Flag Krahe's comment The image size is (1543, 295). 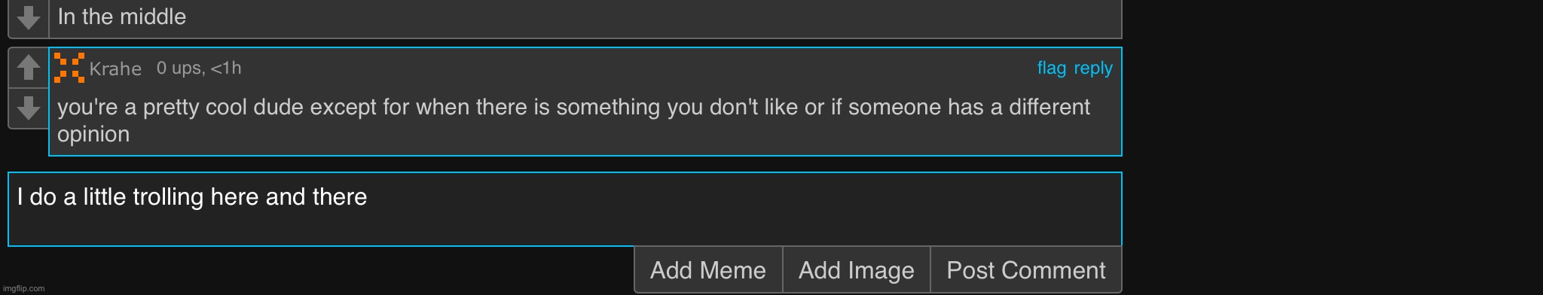[1051, 68]
